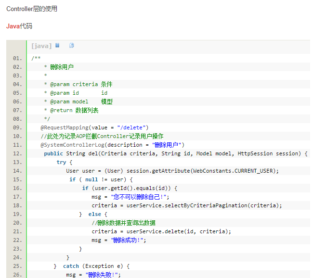Click the copy code icon in code header
The width and height of the screenshot is (314, 278).
72,45
